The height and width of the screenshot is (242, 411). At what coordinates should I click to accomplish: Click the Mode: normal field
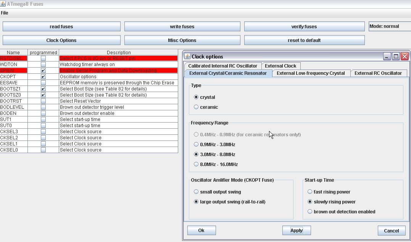tap(390, 26)
